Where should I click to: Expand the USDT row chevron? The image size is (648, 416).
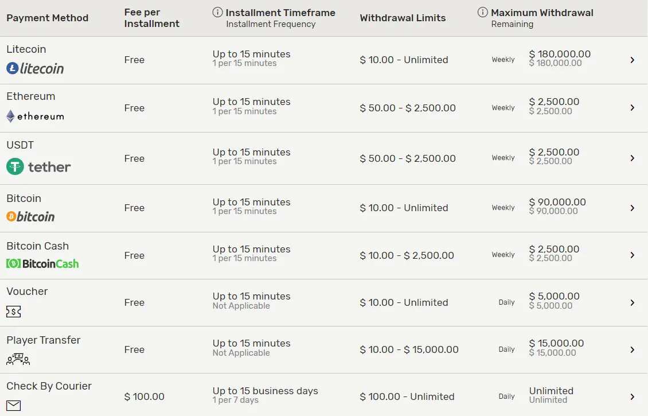pyautogui.click(x=633, y=158)
